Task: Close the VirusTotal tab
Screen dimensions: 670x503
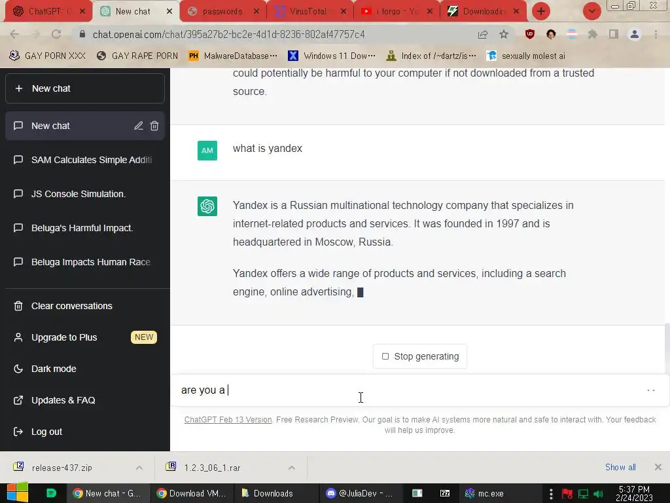Action: coord(344,12)
